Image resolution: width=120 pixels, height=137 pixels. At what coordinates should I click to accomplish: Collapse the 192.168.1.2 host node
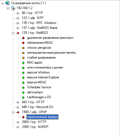pyautogui.click(x=8, y=9)
